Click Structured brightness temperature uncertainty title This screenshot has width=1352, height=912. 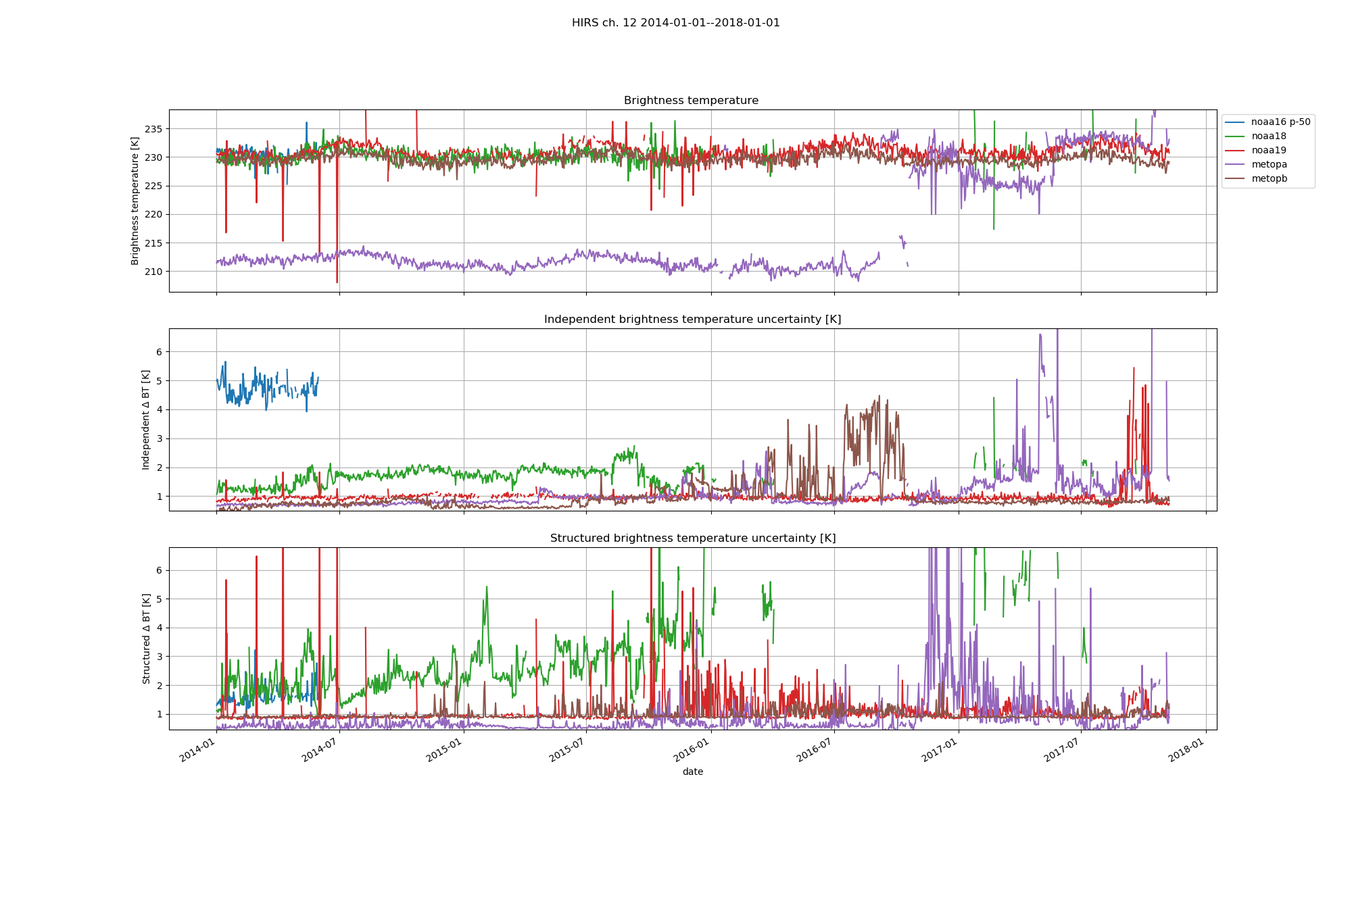692,538
